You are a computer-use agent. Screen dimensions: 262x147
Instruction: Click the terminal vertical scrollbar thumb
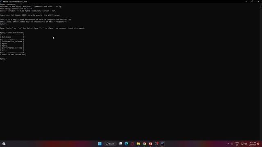(x=261, y=7)
